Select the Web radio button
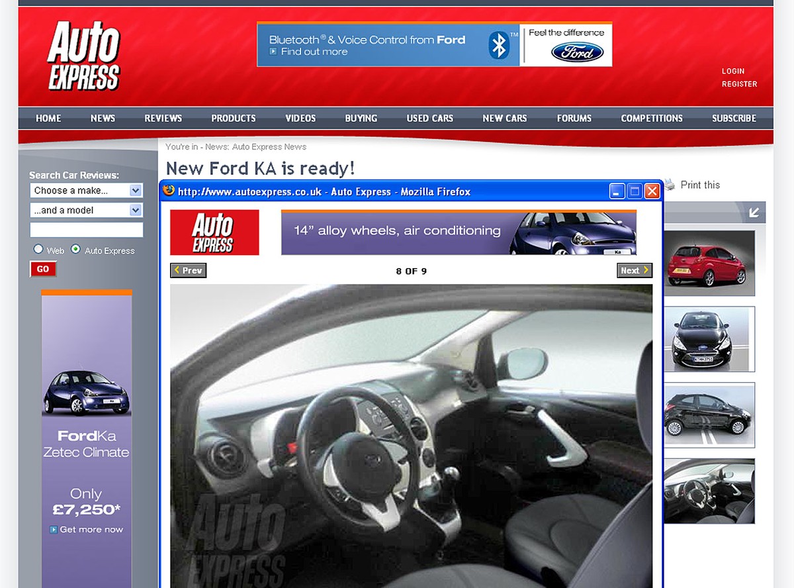The image size is (794, 588). point(38,250)
